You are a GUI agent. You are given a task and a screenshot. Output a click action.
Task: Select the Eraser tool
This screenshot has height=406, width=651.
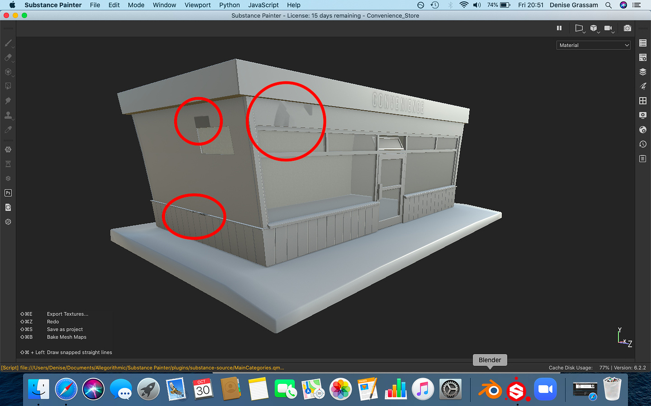[x=8, y=57]
